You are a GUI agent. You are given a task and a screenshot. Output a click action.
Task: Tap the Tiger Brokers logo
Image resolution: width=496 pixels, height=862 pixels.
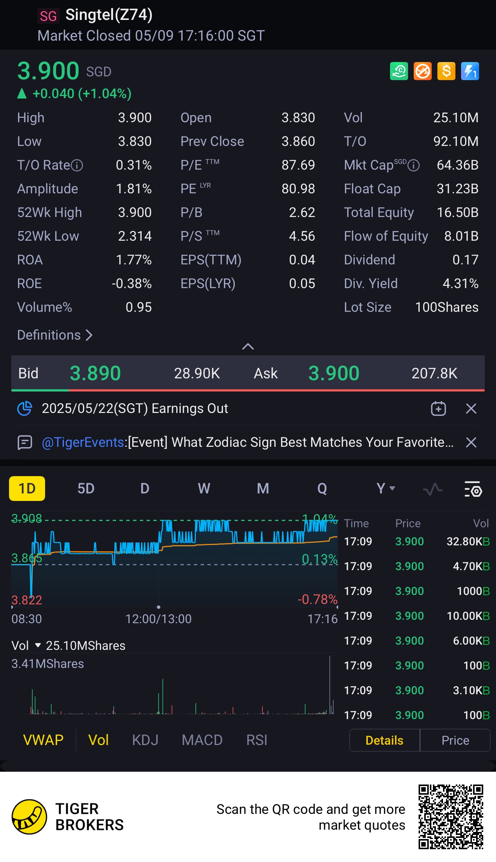pyautogui.click(x=29, y=817)
